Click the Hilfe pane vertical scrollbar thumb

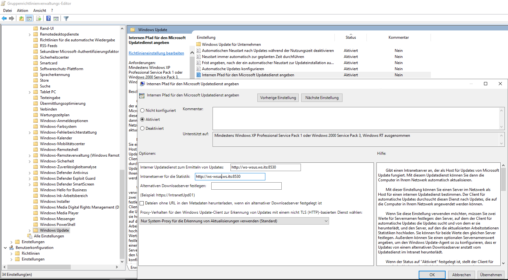(x=503, y=180)
